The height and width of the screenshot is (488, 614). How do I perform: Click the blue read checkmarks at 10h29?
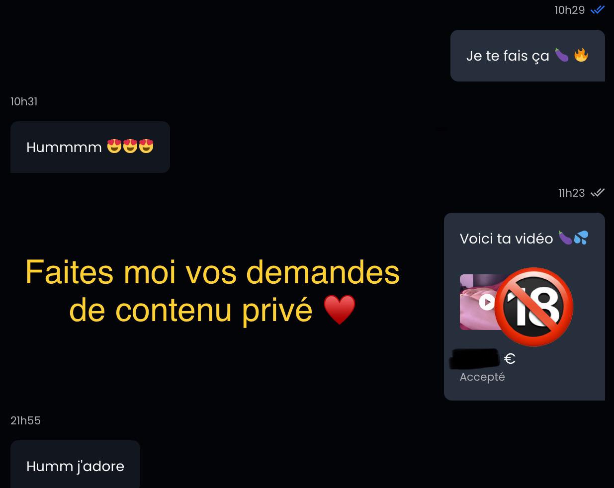pyautogui.click(x=597, y=10)
